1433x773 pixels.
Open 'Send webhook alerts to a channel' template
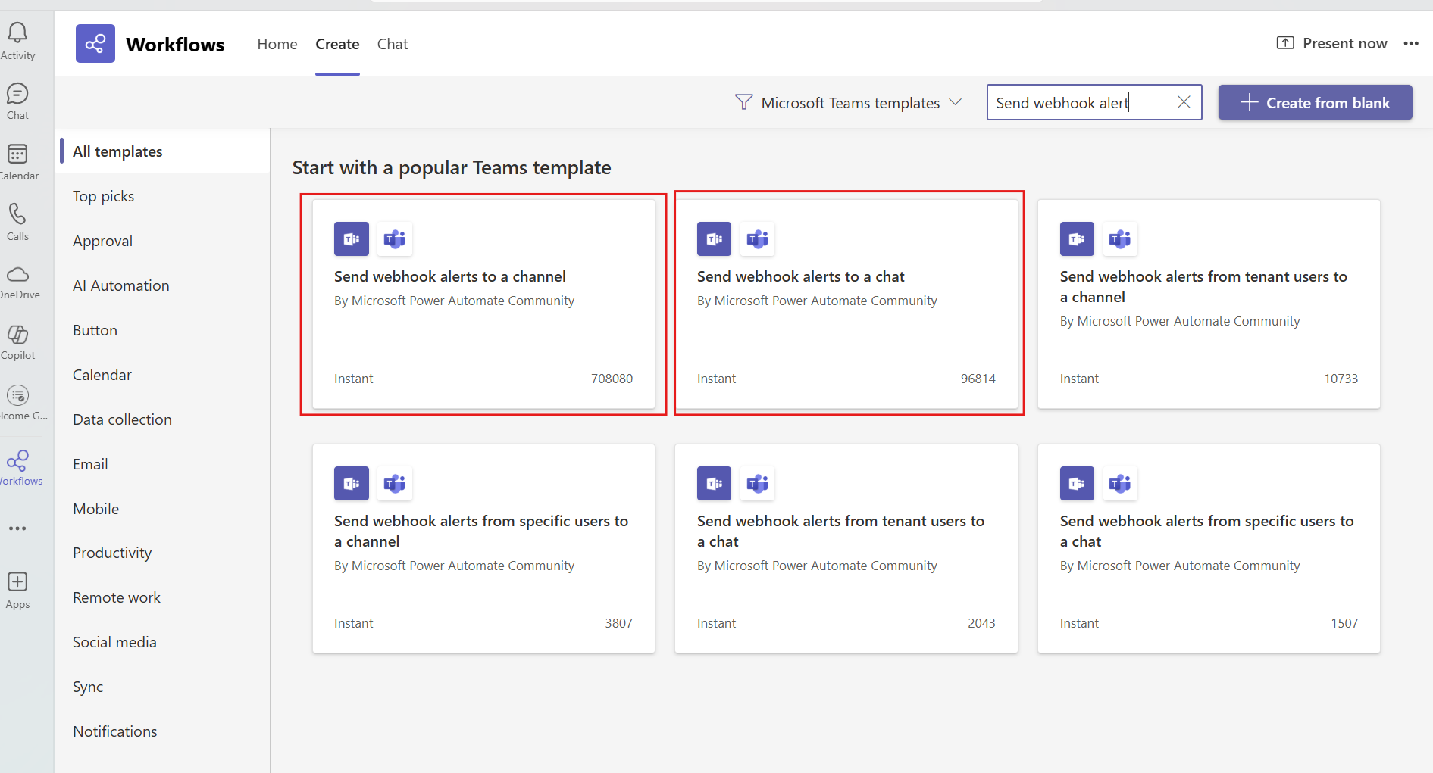[483, 304]
